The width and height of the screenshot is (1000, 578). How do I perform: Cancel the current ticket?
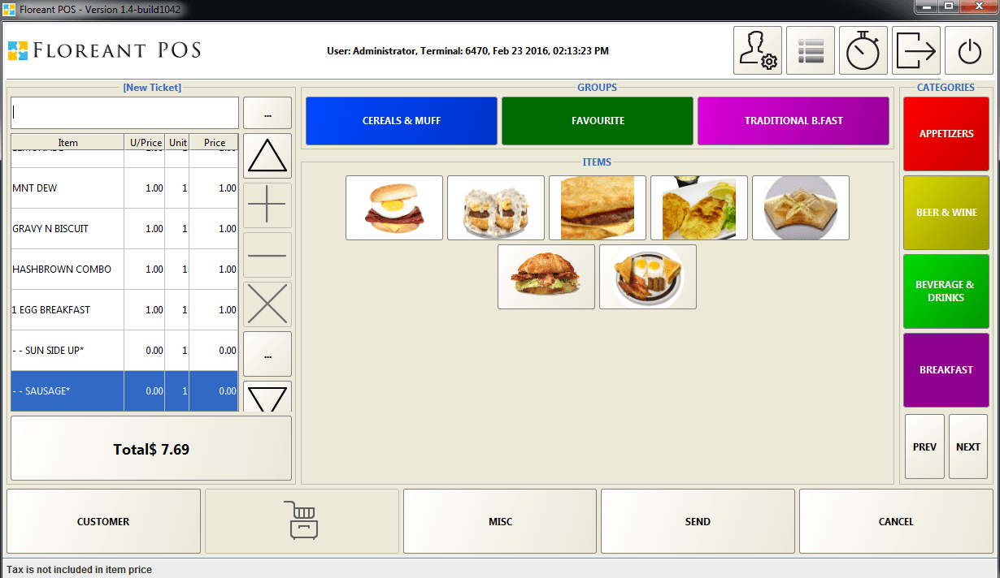(x=895, y=520)
